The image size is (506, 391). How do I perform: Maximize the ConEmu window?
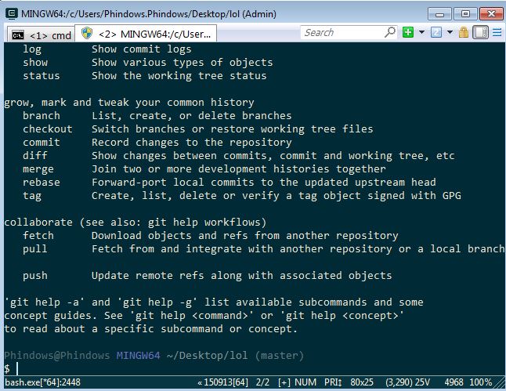(465, 14)
